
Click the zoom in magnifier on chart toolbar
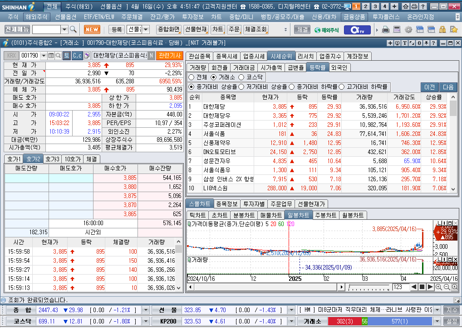click(x=439, y=287)
